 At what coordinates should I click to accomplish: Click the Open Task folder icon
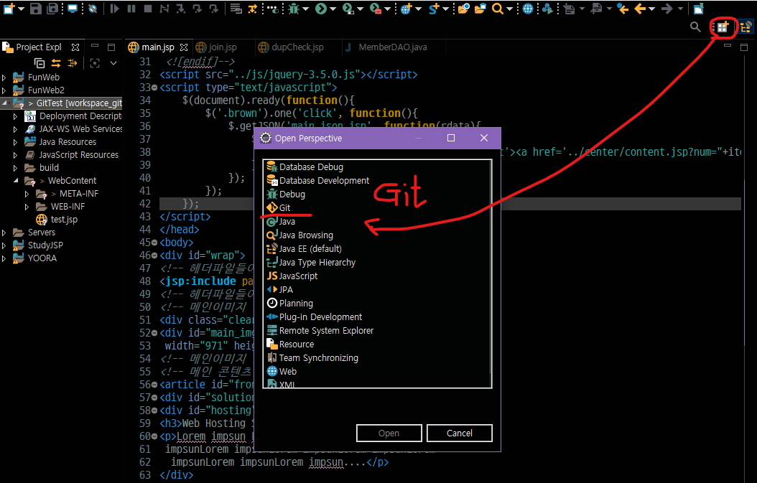[480, 8]
